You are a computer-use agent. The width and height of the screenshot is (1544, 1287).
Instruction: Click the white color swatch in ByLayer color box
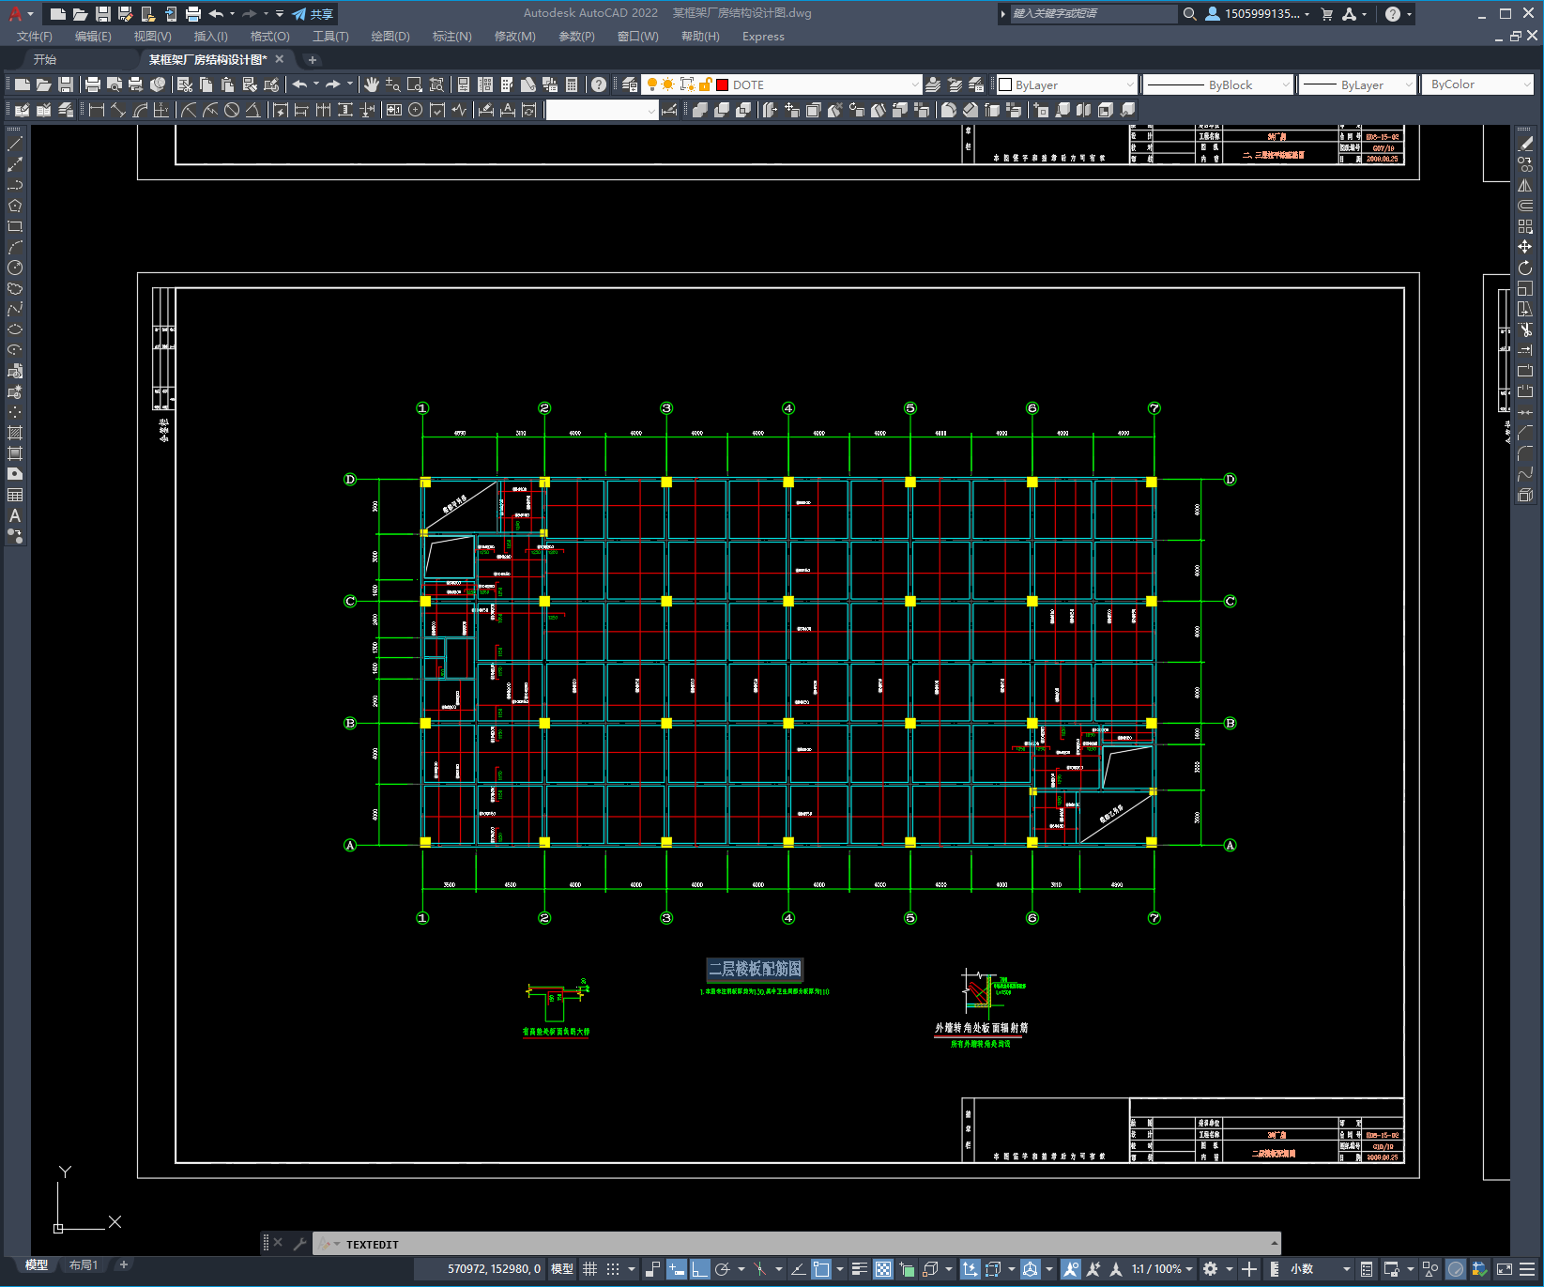1005,84
